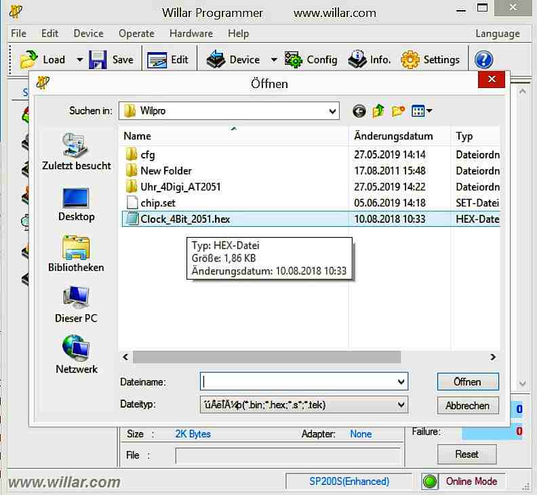Viewport: 537px width, 495px height.
Task: Expand the Suchen in Wilpro combo box
Action: pos(332,111)
